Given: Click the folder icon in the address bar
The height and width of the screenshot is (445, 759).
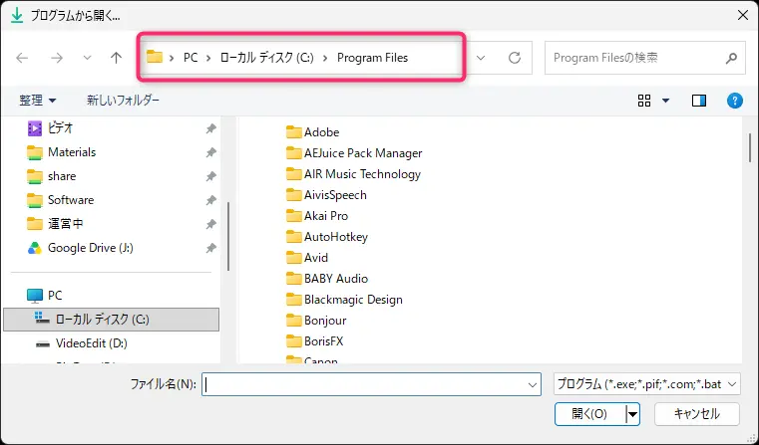Looking at the screenshot, I should (155, 57).
